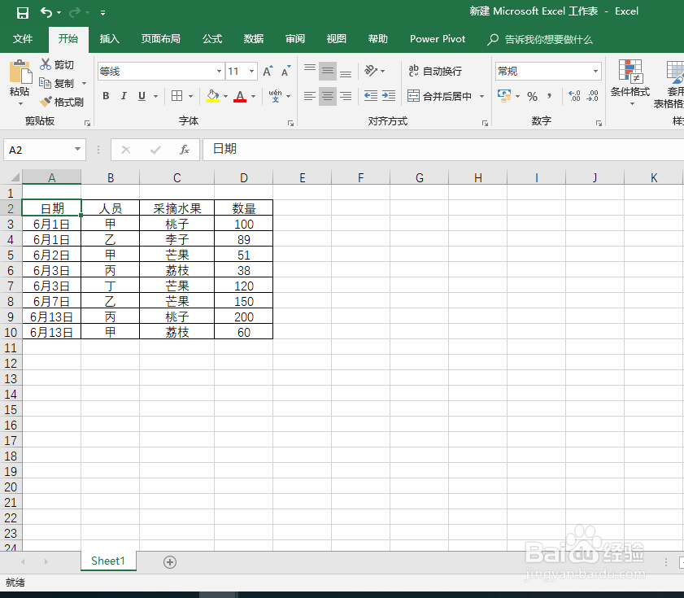Screen dimensions: 684x598
Task: Expand the fill color dropdown arrow
Action: [225, 96]
